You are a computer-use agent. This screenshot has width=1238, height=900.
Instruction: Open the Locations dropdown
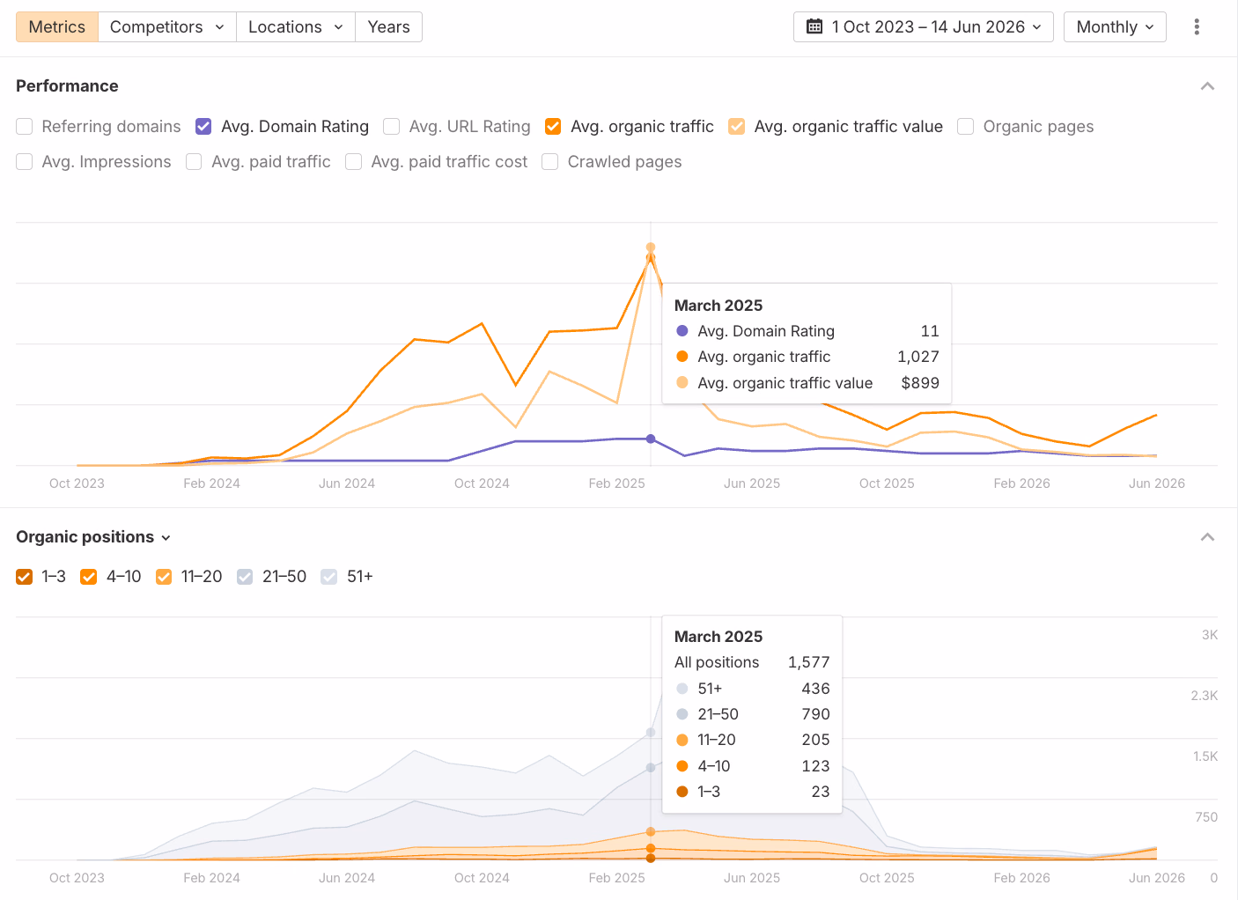296,27
